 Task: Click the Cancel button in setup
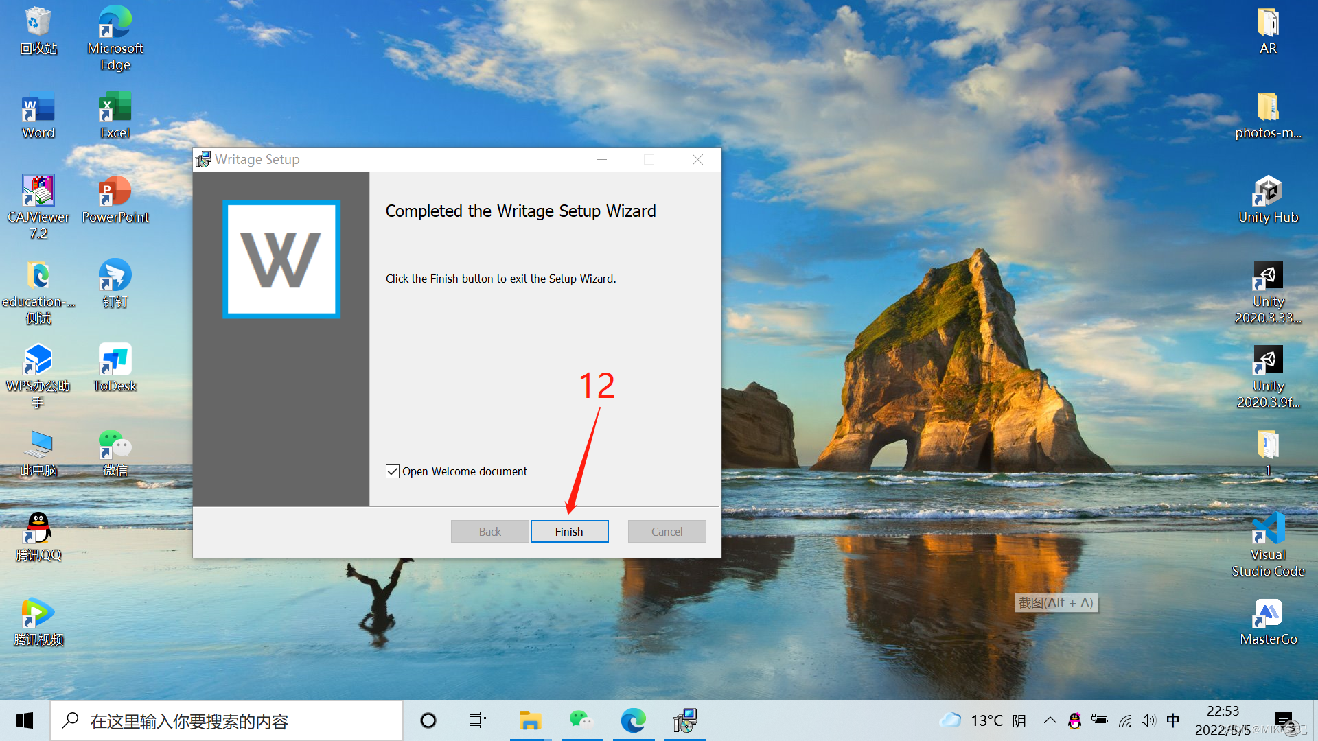point(667,532)
